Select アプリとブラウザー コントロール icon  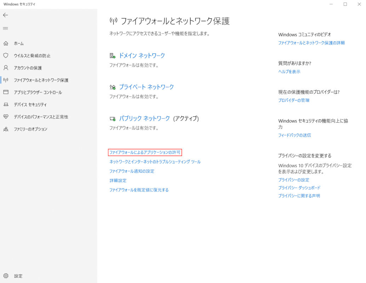click(x=5, y=92)
